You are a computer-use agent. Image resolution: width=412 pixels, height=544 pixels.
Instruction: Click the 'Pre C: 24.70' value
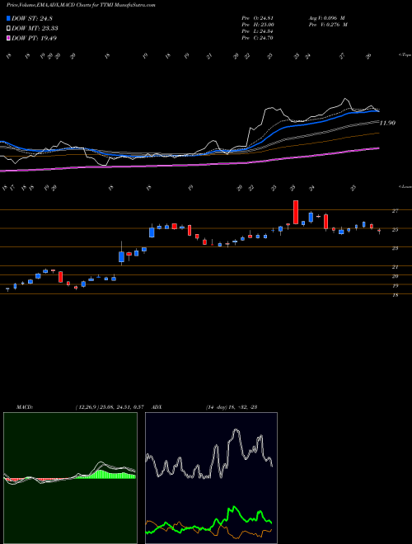pyautogui.click(x=258, y=38)
